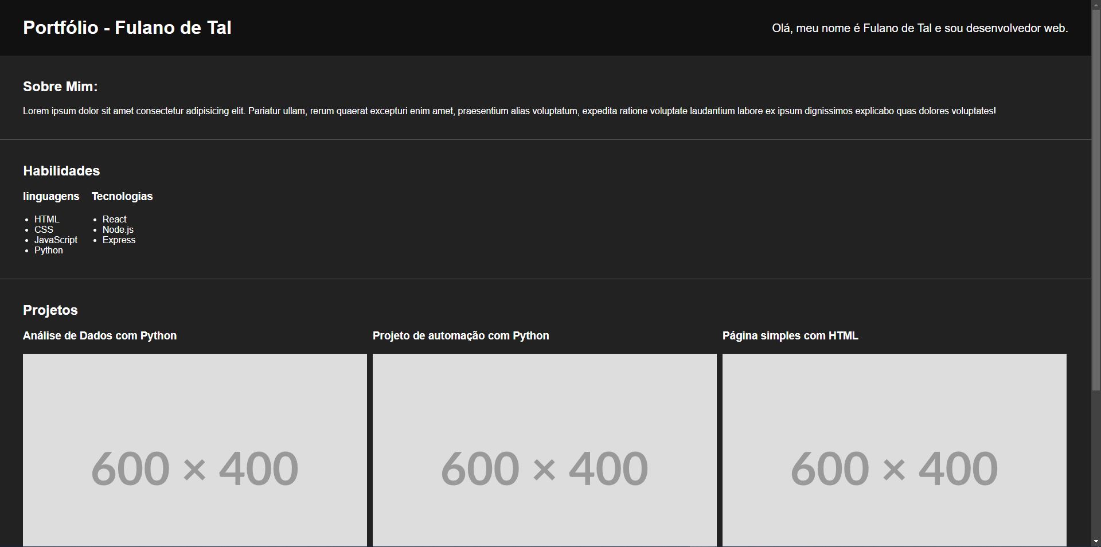This screenshot has width=1101, height=547.
Task: Select the Express list item
Action: pos(119,240)
